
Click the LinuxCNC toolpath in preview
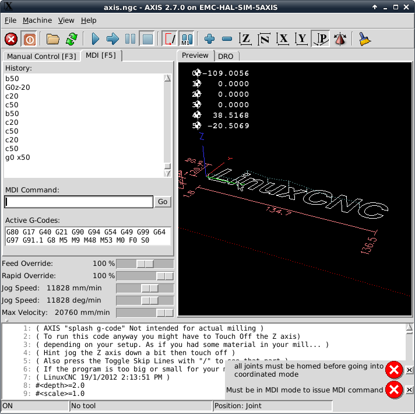(297, 195)
